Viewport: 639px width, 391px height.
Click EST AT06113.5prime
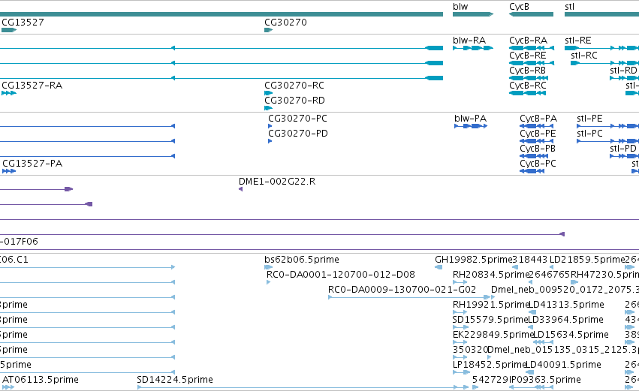pyautogui.click(x=41, y=380)
